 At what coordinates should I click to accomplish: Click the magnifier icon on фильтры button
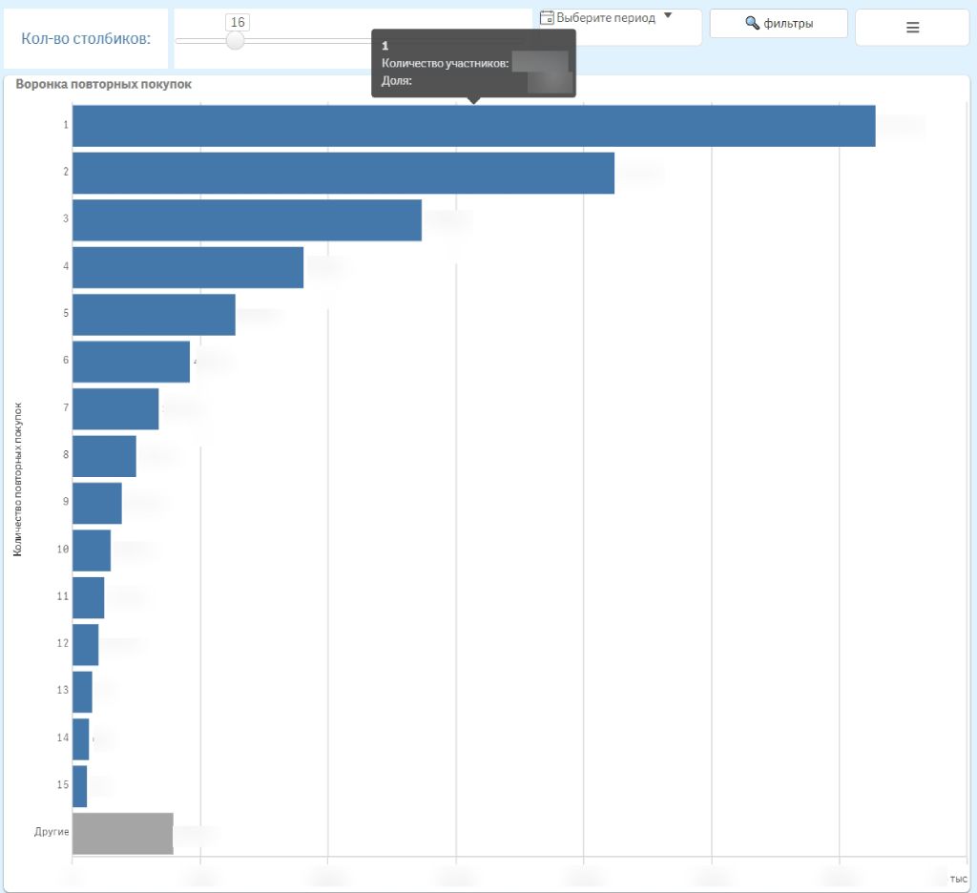(752, 23)
